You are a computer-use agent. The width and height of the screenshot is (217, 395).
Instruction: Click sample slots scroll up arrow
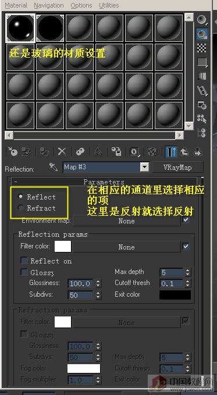pos(188,17)
